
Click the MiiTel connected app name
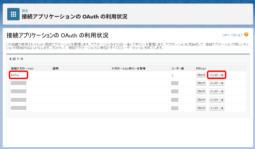(x=15, y=75)
